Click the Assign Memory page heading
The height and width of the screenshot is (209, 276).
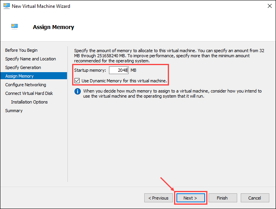pos(53,27)
